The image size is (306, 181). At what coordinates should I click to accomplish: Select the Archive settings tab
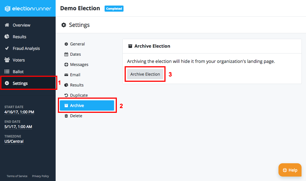coord(87,106)
